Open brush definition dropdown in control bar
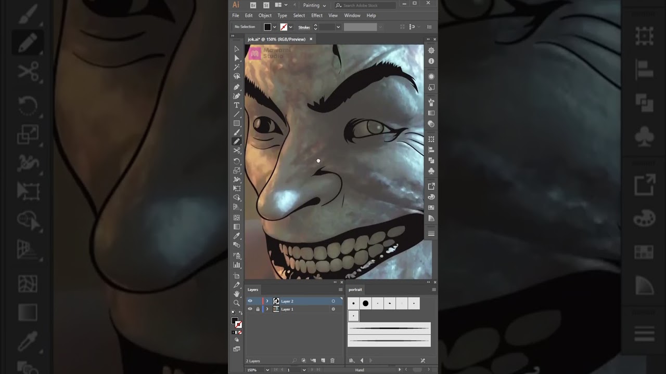Image resolution: width=666 pixels, height=374 pixels. 380,27
